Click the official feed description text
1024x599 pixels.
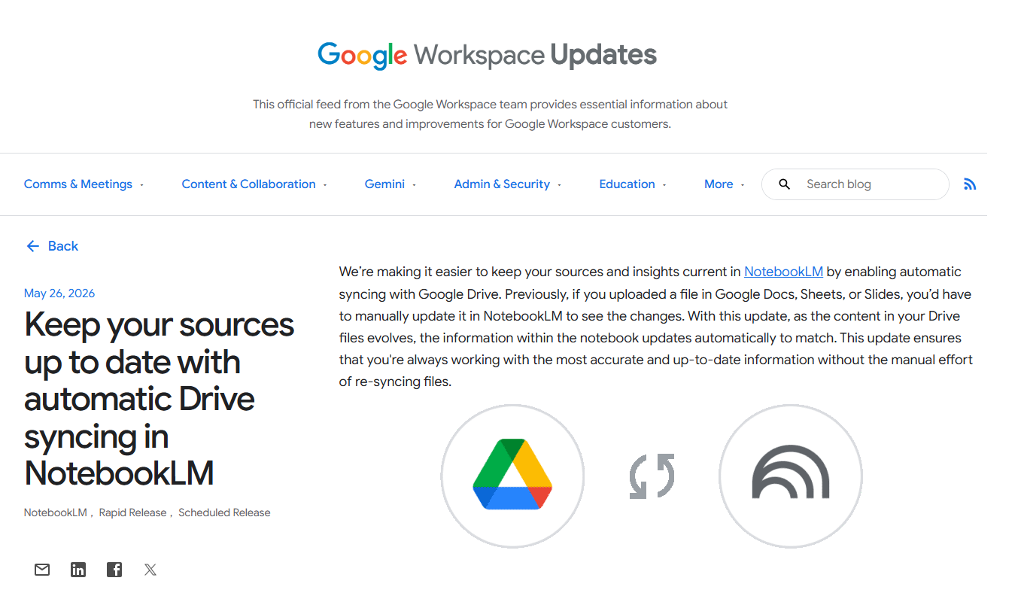click(x=490, y=114)
